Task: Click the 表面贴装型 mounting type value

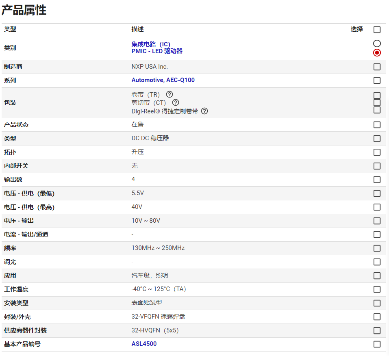Action: coord(147,303)
